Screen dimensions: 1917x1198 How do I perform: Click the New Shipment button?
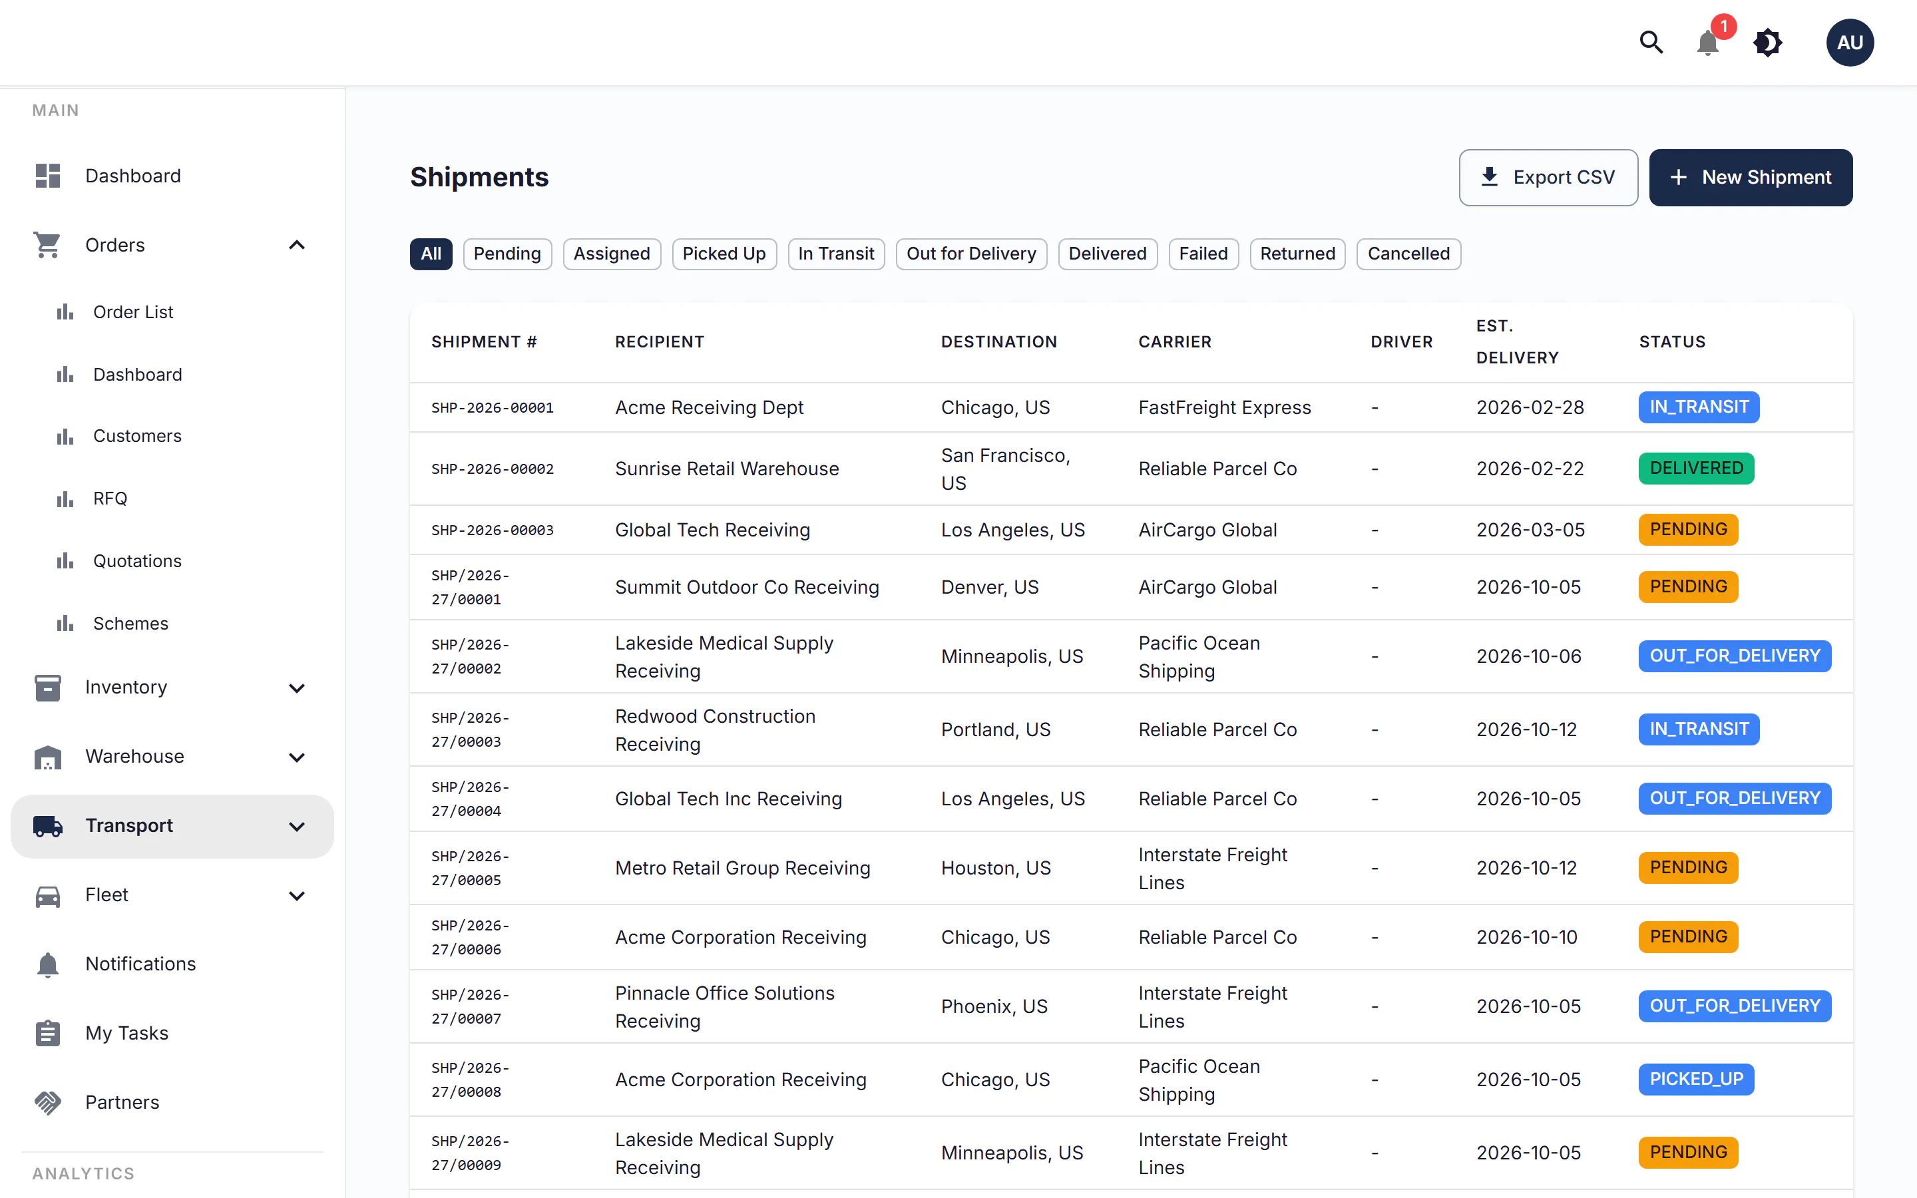click(x=1751, y=178)
